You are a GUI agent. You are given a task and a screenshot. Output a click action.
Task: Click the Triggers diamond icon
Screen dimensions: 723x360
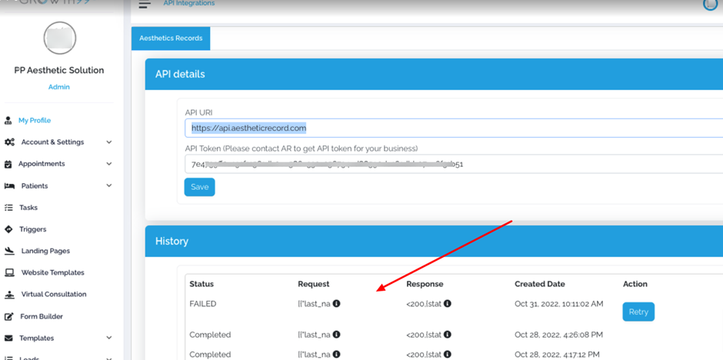click(8, 229)
